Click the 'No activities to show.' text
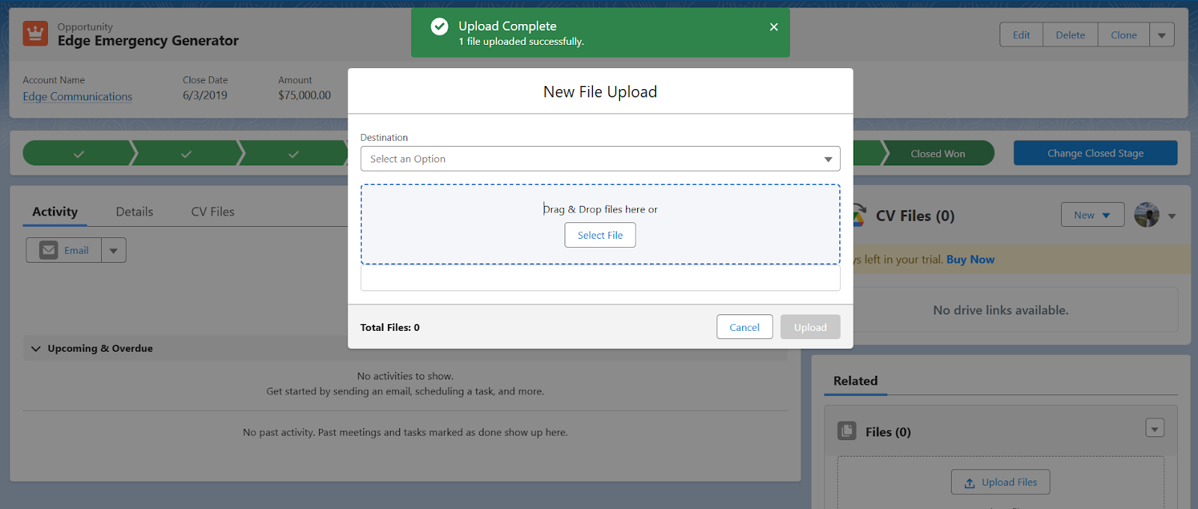This screenshot has width=1198, height=509. pyautogui.click(x=405, y=377)
